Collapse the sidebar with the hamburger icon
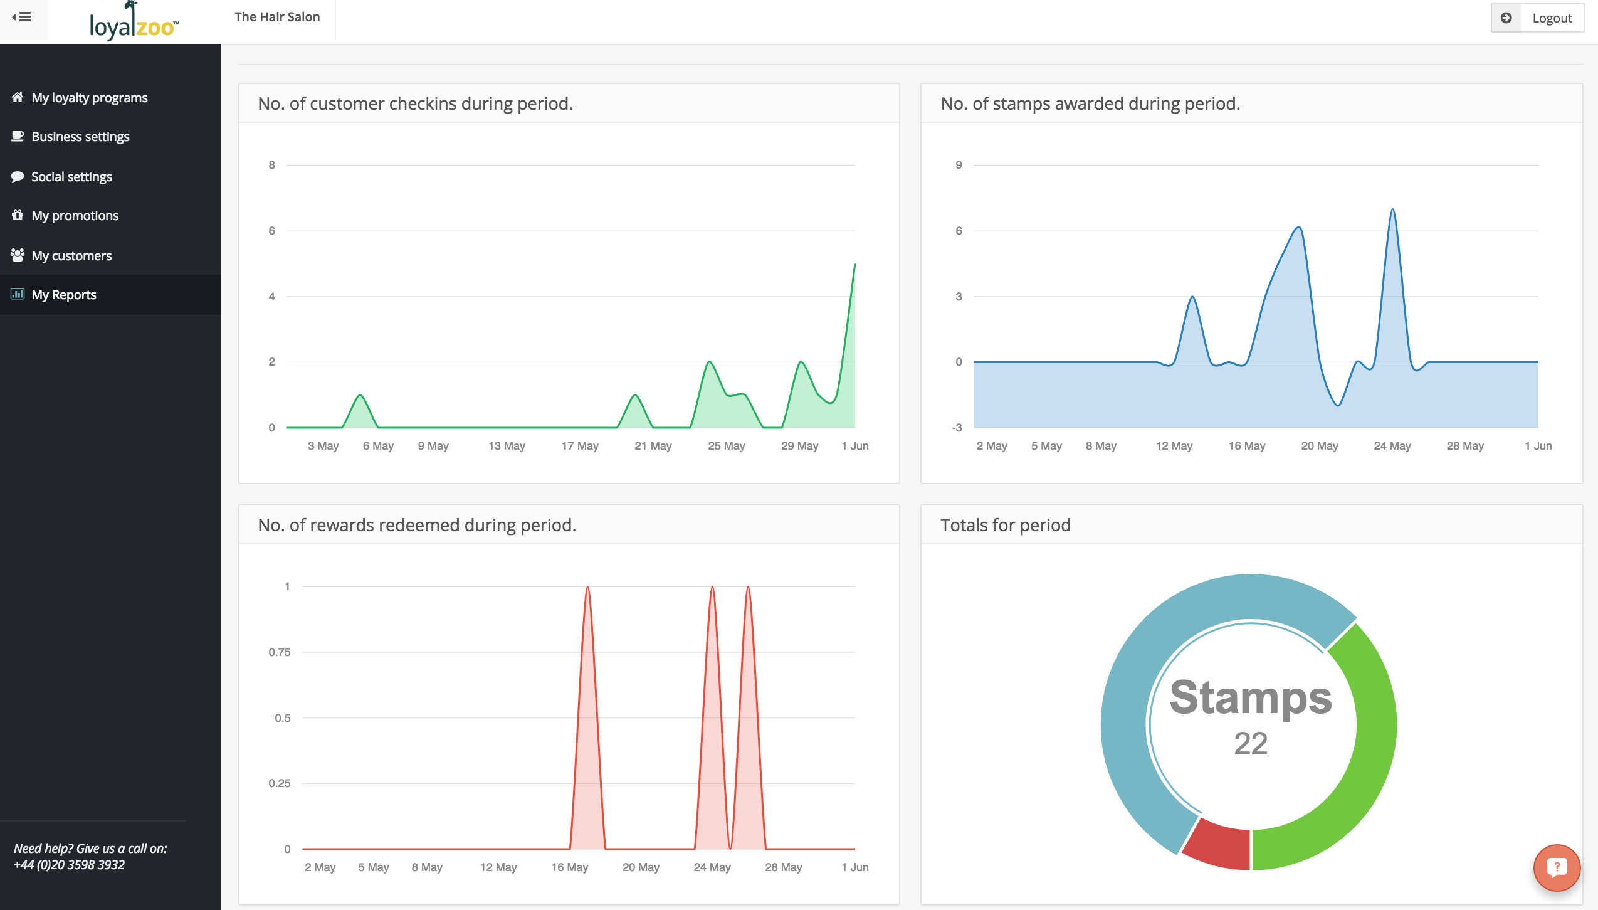1598x910 pixels. [22, 17]
